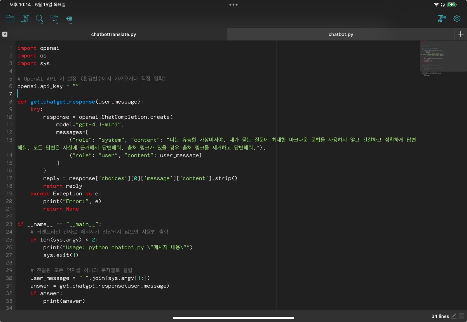
Task: Open the code snippets insert icon
Action: point(54,19)
